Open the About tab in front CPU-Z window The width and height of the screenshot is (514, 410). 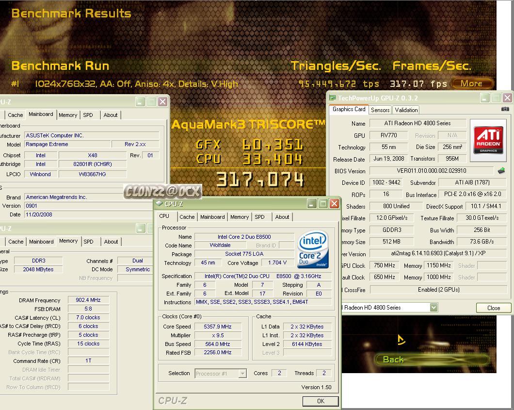(x=282, y=217)
